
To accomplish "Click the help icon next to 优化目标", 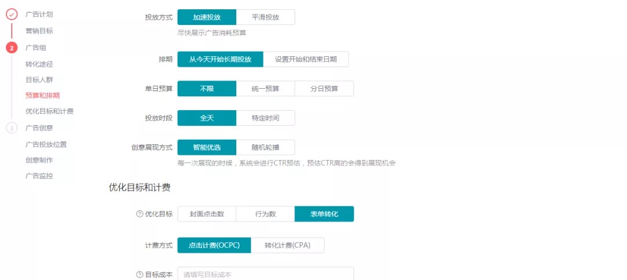I will click(x=139, y=214).
